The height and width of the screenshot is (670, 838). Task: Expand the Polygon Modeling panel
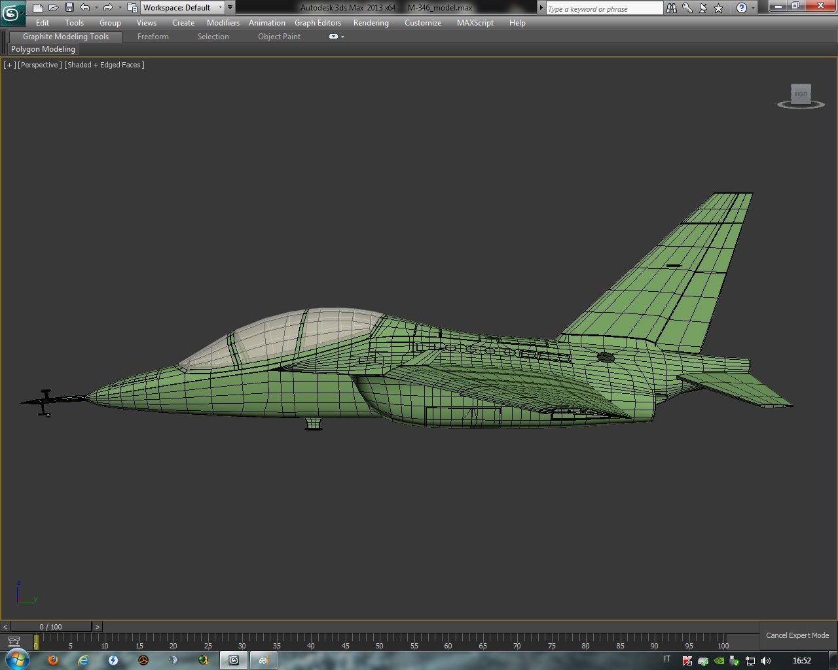click(x=43, y=49)
